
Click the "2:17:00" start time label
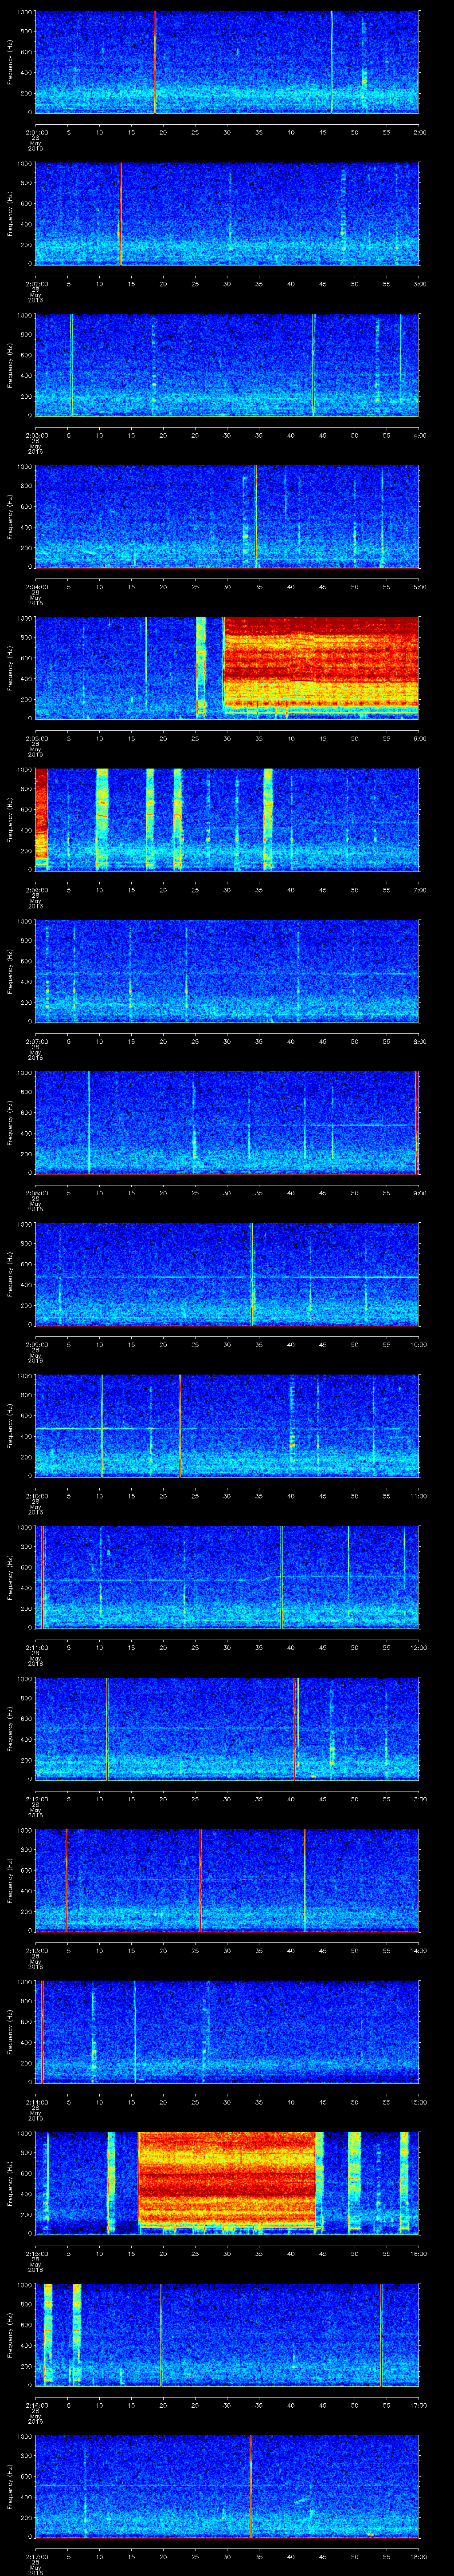pos(36,2556)
